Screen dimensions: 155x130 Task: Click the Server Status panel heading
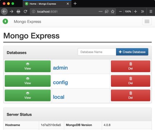(19, 115)
